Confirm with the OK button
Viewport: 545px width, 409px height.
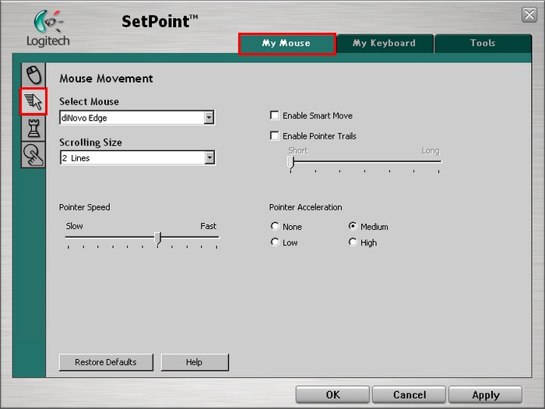click(x=332, y=395)
